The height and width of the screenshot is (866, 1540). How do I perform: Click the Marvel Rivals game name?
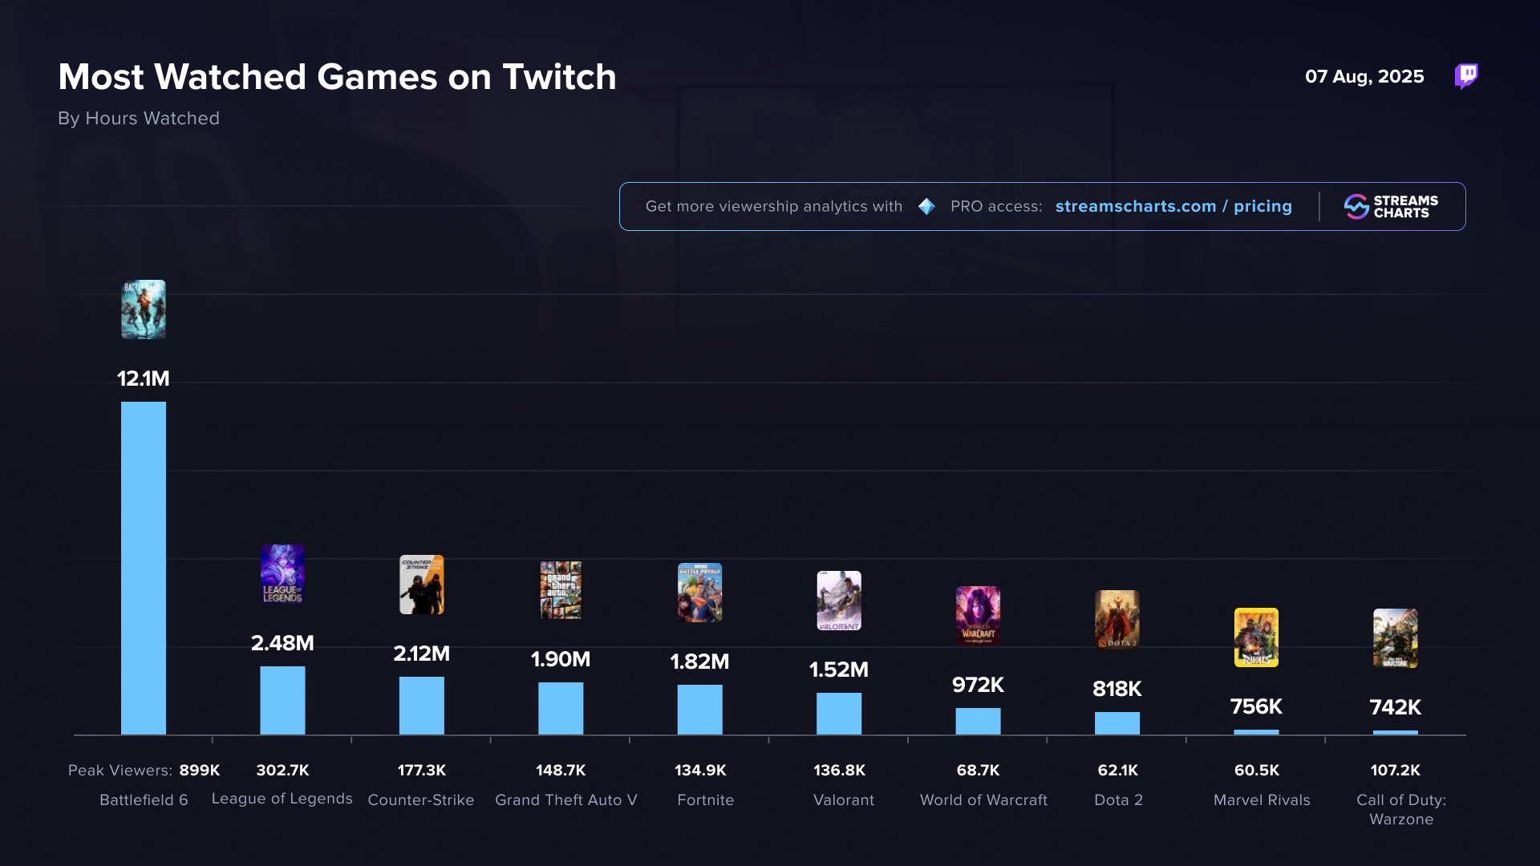(x=1262, y=800)
